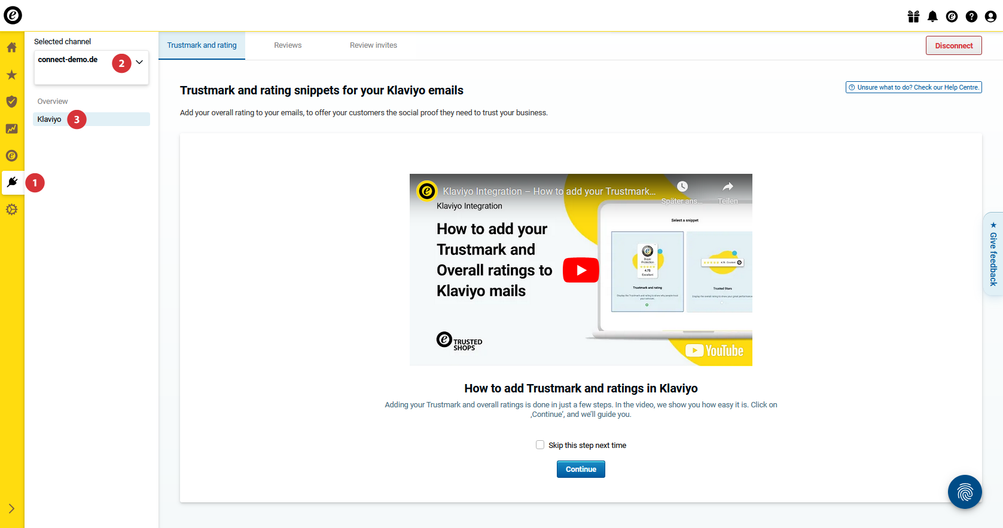This screenshot has height=528, width=1003.
Task: Play the Klaviyo Integration YouTube video
Action: (581, 271)
